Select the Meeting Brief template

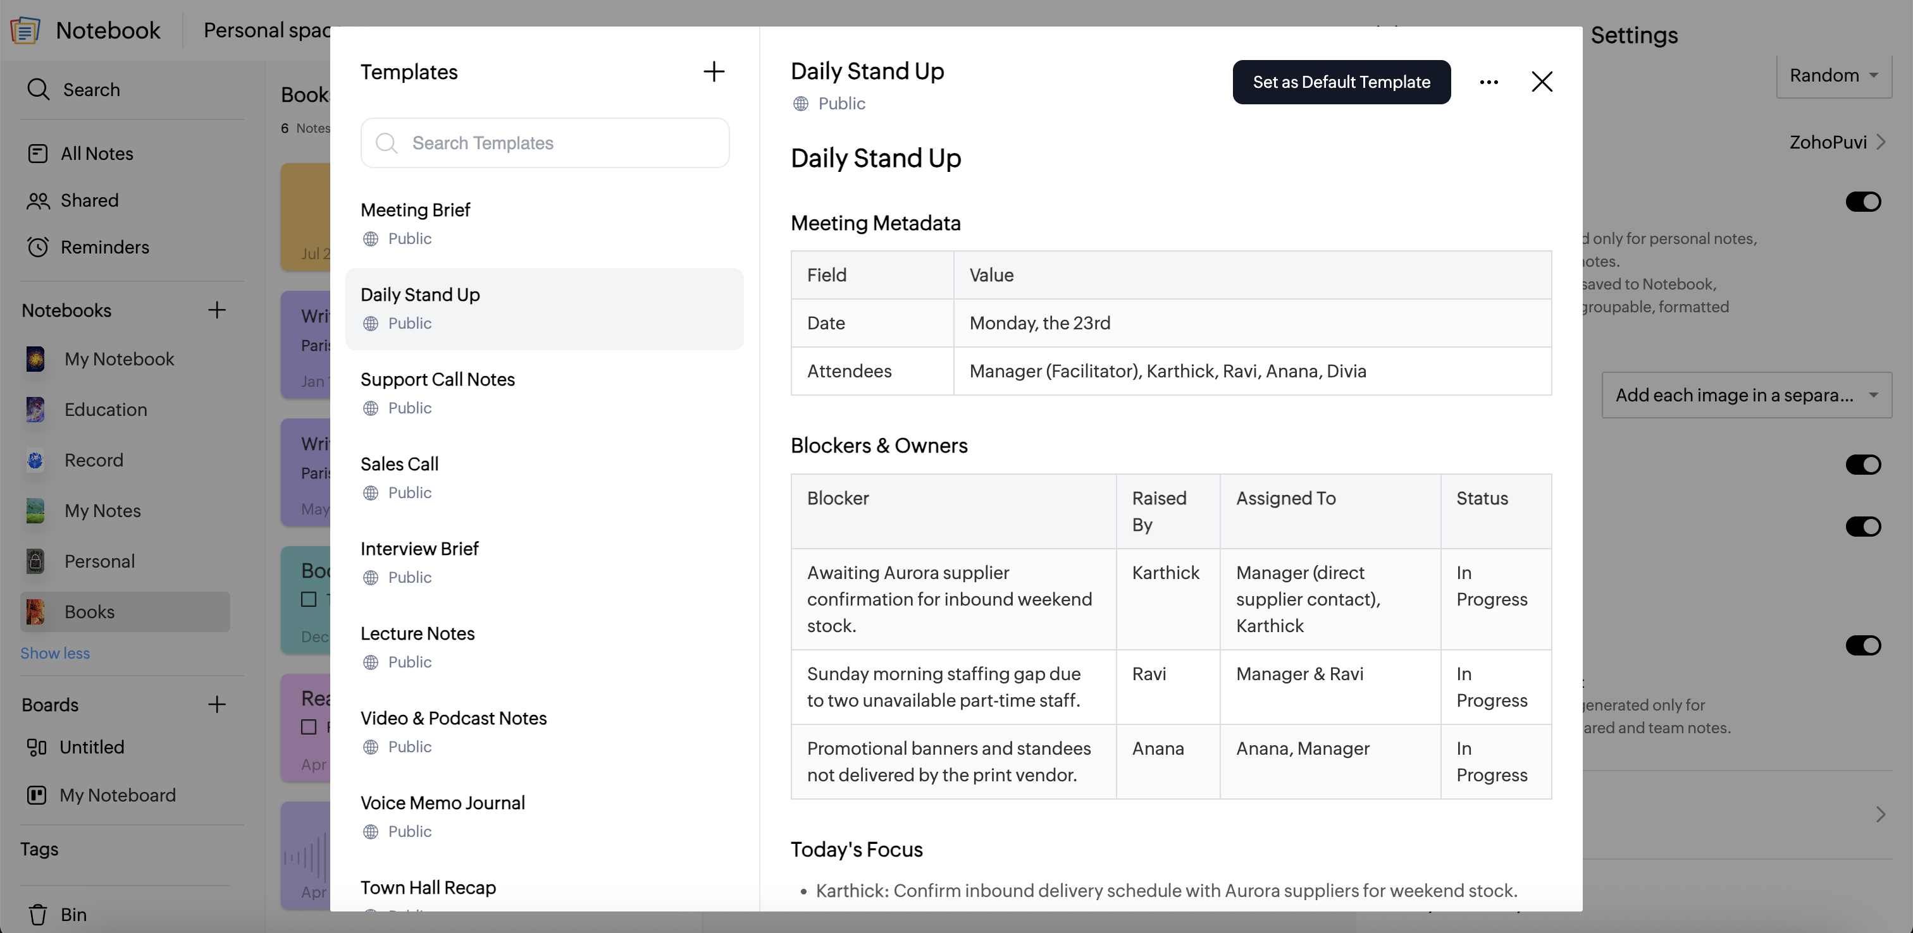[x=544, y=223]
